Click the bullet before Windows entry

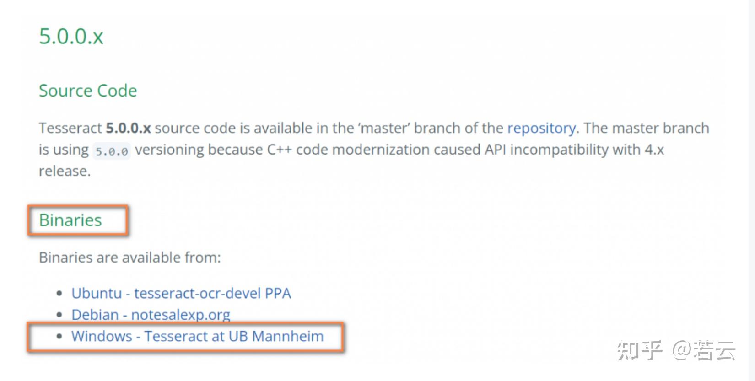pos(59,336)
